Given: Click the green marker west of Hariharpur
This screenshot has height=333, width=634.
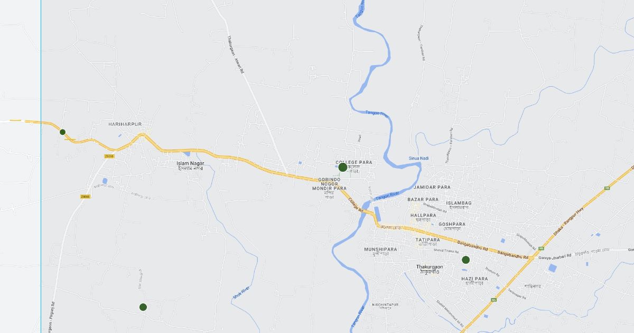Looking at the screenshot, I should click(x=62, y=132).
